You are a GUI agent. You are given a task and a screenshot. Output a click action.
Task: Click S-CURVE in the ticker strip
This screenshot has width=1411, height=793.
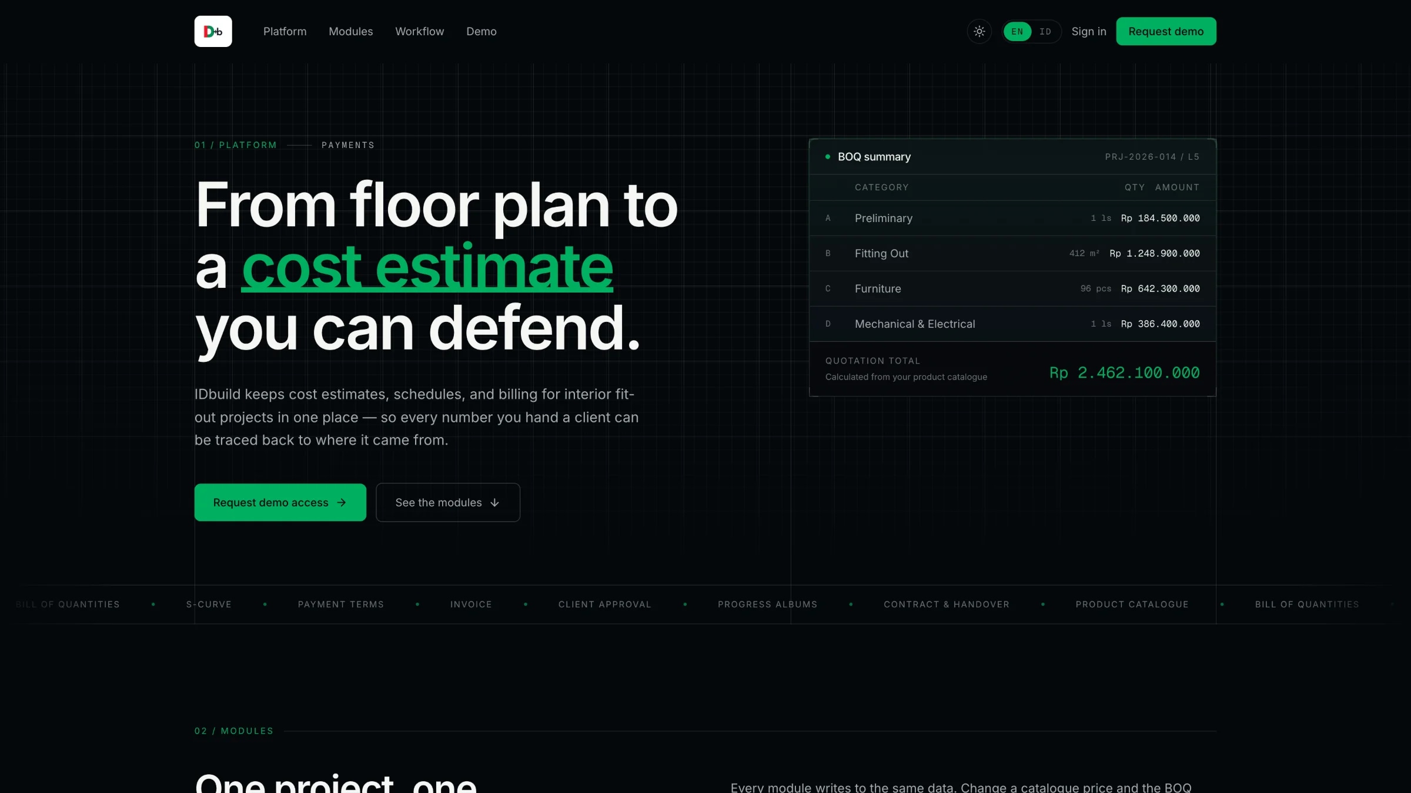tap(209, 604)
